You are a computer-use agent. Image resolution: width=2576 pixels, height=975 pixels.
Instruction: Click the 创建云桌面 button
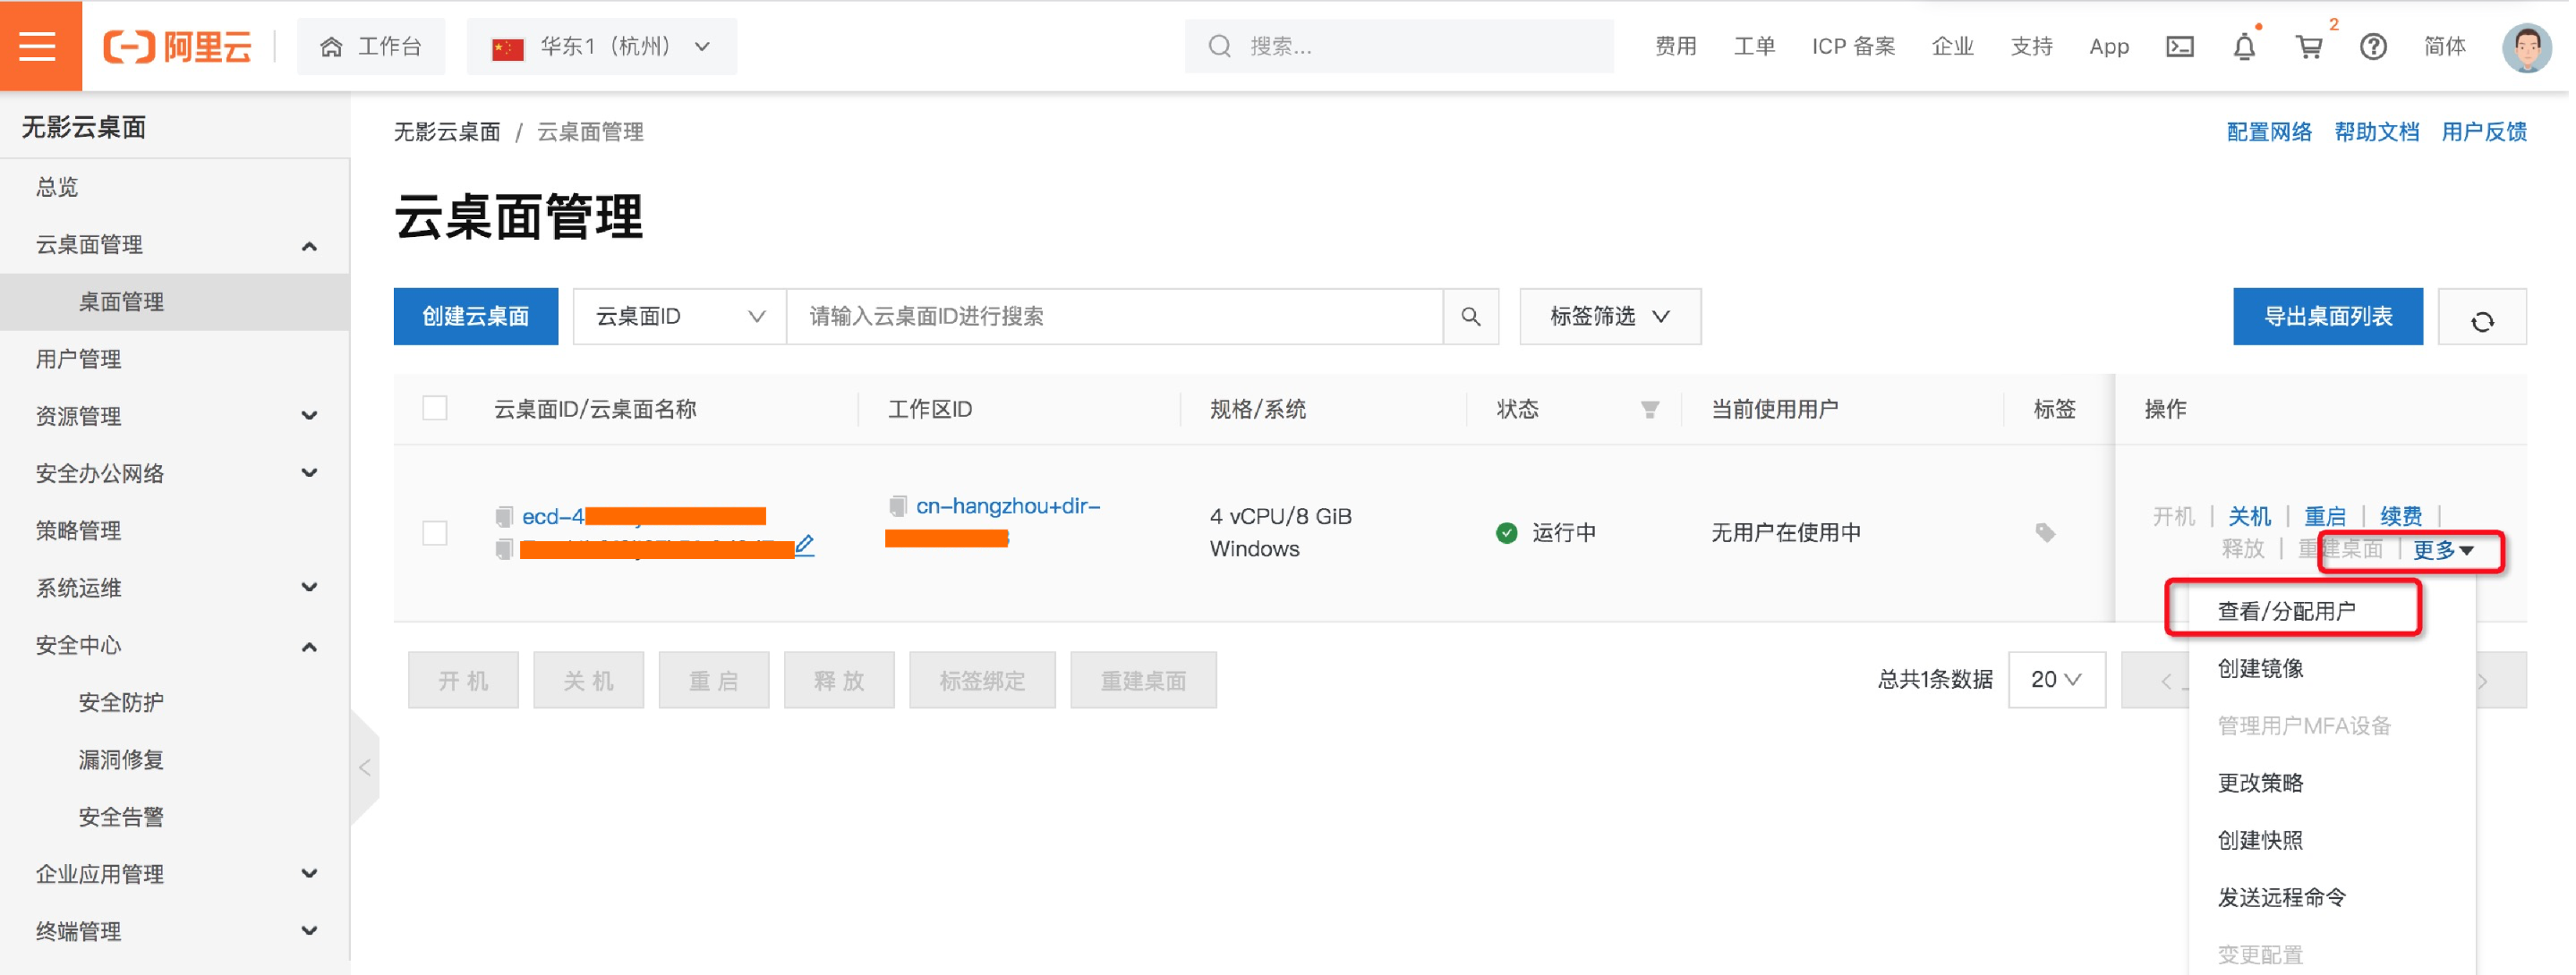coord(476,316)
